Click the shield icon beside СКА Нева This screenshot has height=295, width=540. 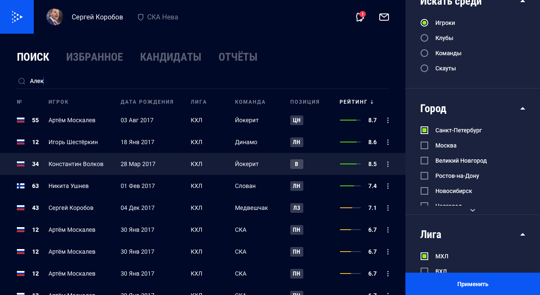click(140, 17)
